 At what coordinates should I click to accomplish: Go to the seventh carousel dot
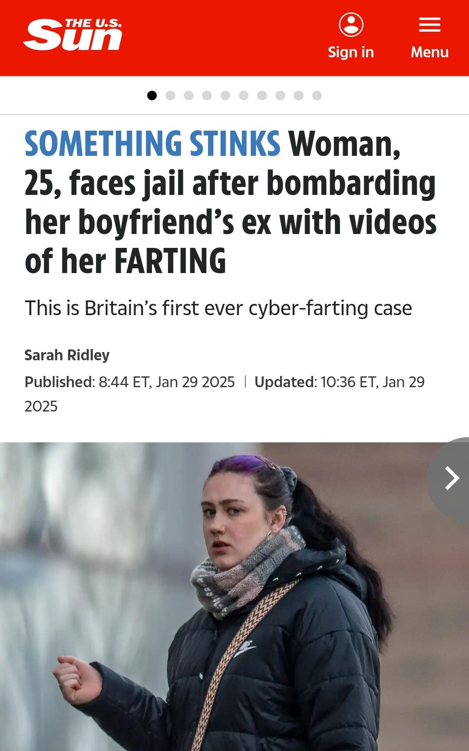pyautogui.click(x=262, y=96)
